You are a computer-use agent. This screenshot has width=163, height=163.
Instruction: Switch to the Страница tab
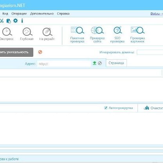116,63
